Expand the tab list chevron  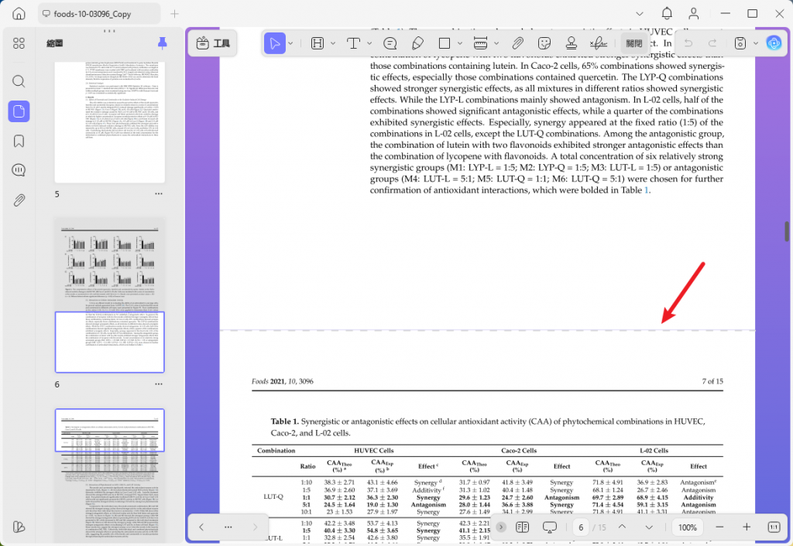pos(640,14)
